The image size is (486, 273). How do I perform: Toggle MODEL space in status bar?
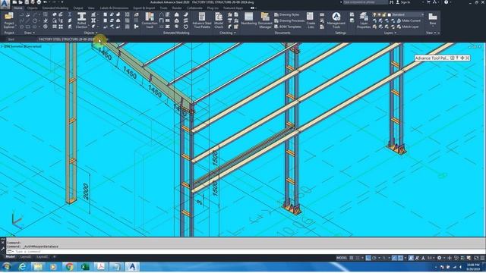pos(342,258)
